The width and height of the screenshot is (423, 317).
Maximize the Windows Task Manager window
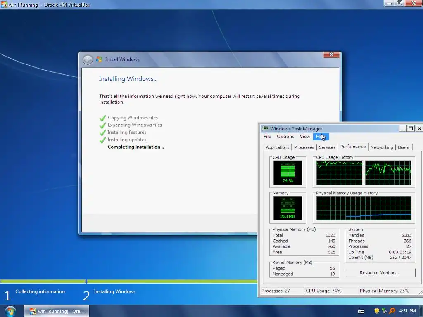click(x=411, y=129)
